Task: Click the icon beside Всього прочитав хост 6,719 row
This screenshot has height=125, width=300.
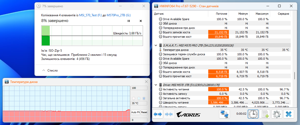Action: click(x=160, y=76)
